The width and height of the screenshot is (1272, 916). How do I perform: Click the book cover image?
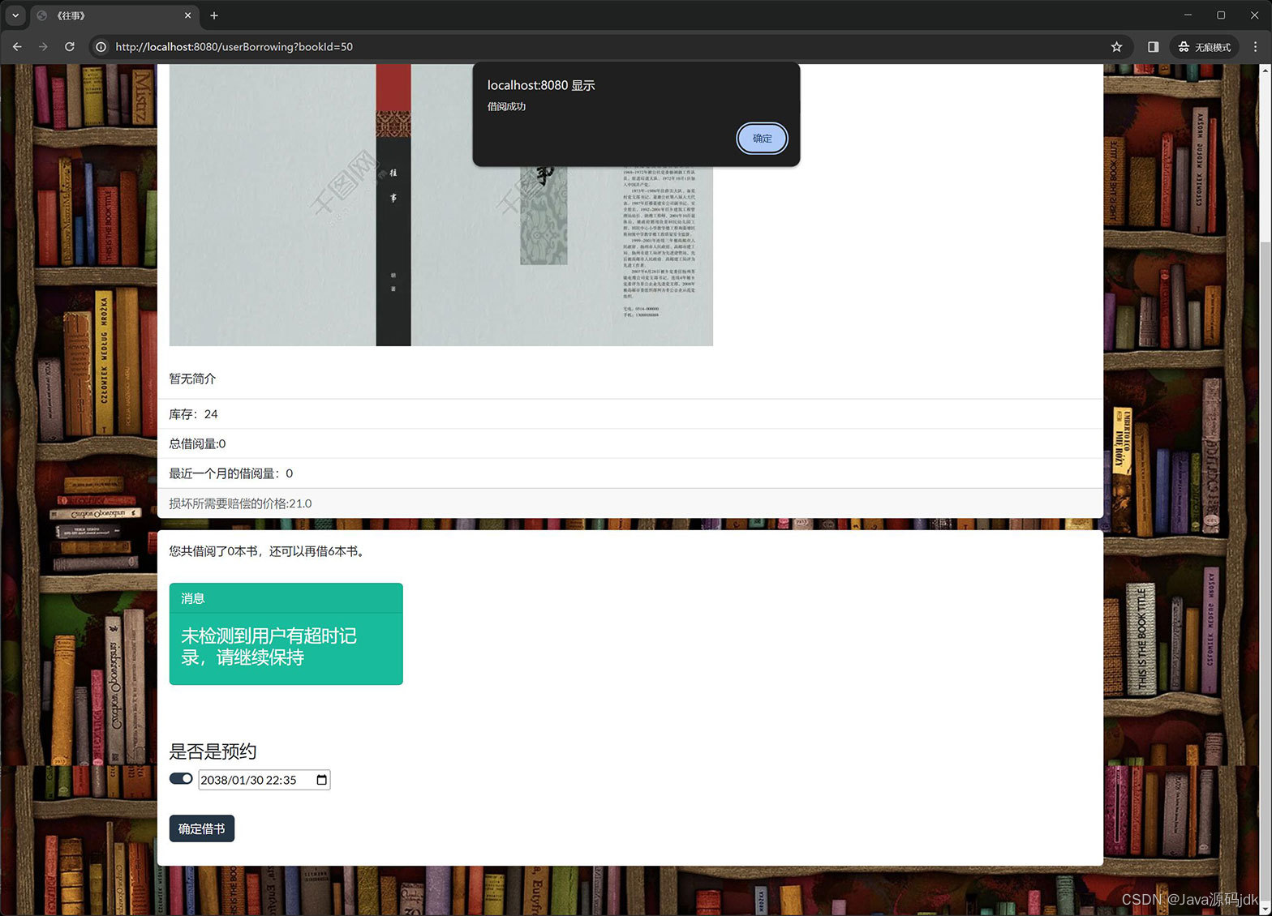point(441,205)
